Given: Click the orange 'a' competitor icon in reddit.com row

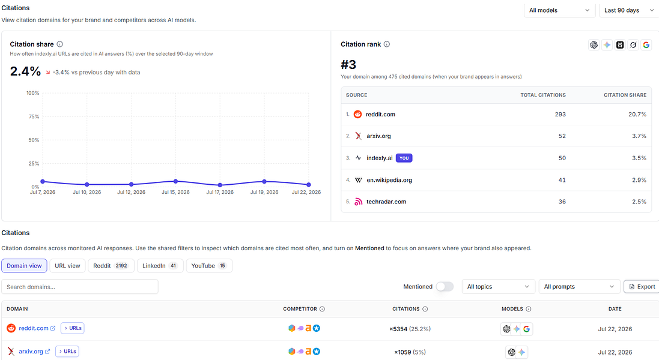Looking at the screenshot, I should click(x=308, y=328).
